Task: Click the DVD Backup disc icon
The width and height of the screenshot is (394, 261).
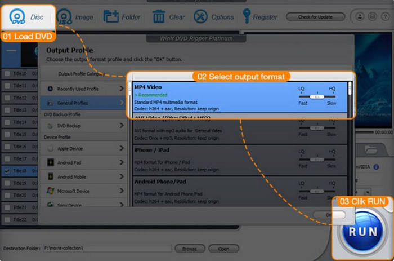Action: [x=50, y=126]
